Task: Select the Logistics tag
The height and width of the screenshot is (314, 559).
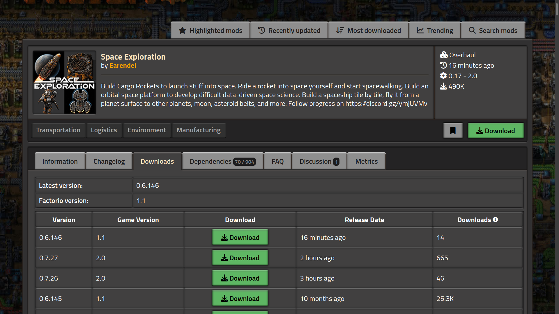Action: [104, 130]
